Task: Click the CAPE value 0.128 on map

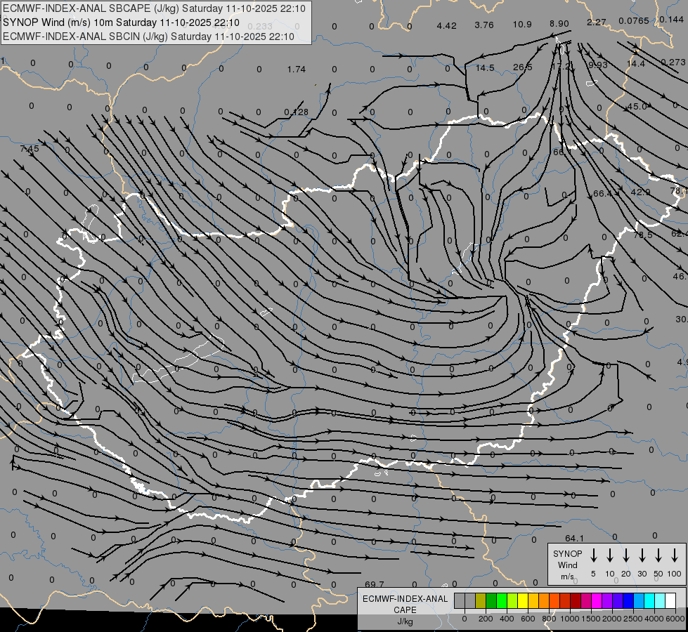Action: 296,112
